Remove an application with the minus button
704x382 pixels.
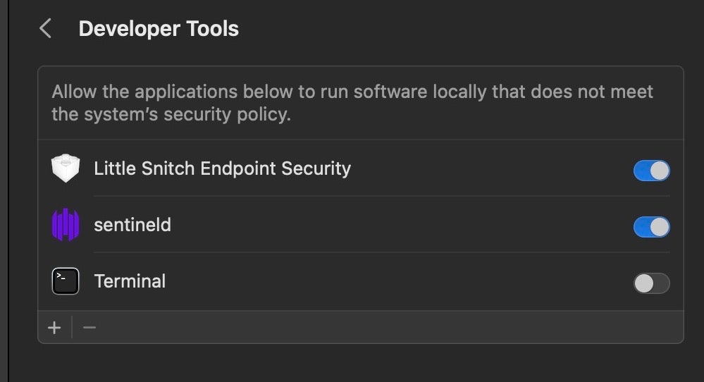[x=89, y=328]
